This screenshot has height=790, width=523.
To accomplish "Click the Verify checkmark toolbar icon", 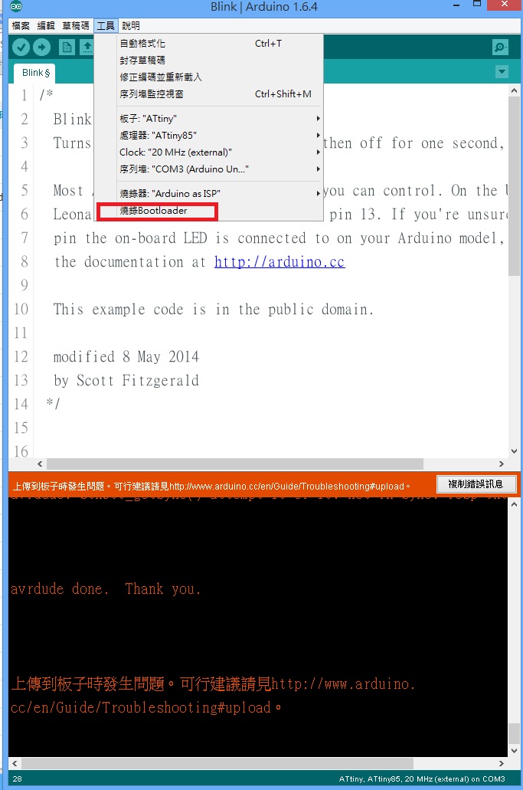I will 21,48.
